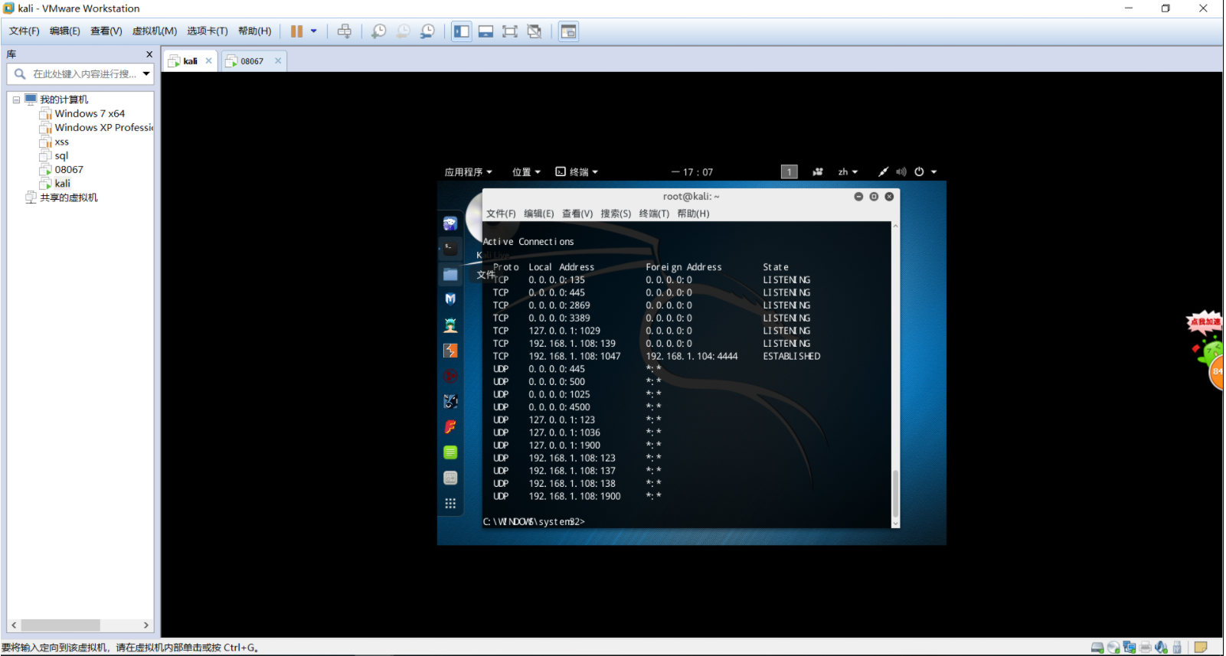Switch to the 08067 VM tab

click(252, 61)
